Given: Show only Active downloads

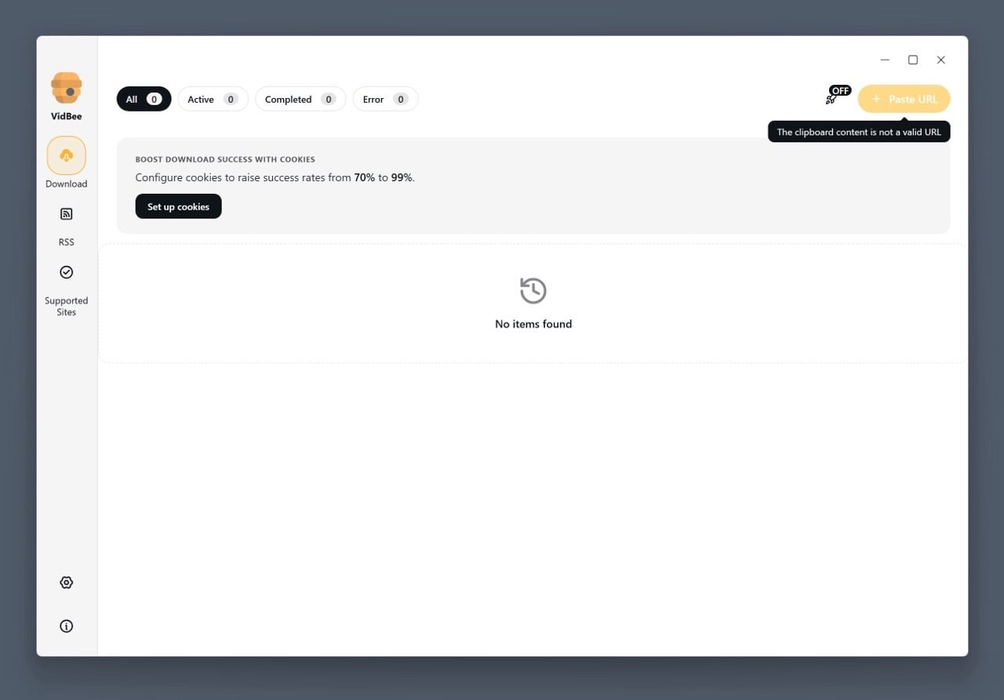Looking at the screenshot, I should pos(213,99).
